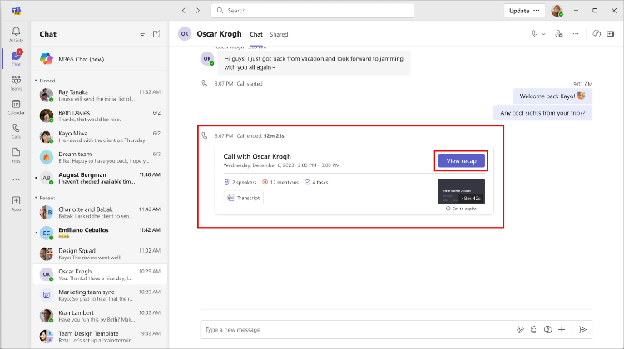This screenshot has width=624, height=349.
Task: Select the Chat tab
Action: (256, 34)
